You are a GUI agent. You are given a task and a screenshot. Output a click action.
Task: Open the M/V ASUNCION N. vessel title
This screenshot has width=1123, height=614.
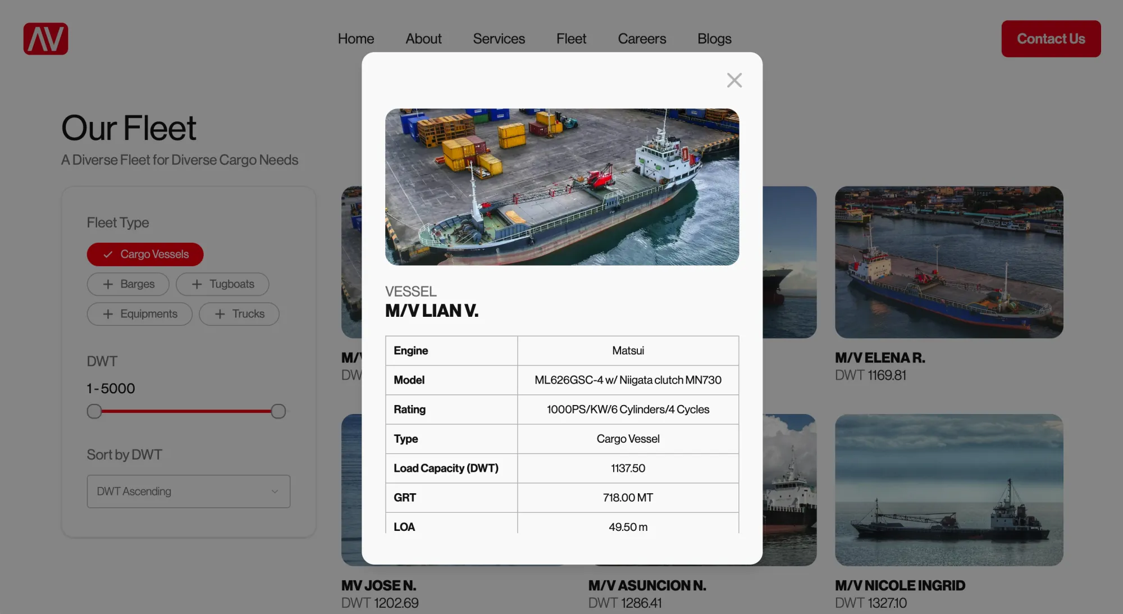647,585
